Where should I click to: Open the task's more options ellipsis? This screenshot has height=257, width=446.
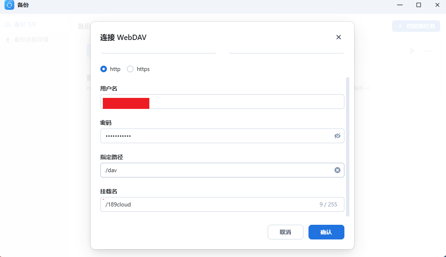click(428, 51)
